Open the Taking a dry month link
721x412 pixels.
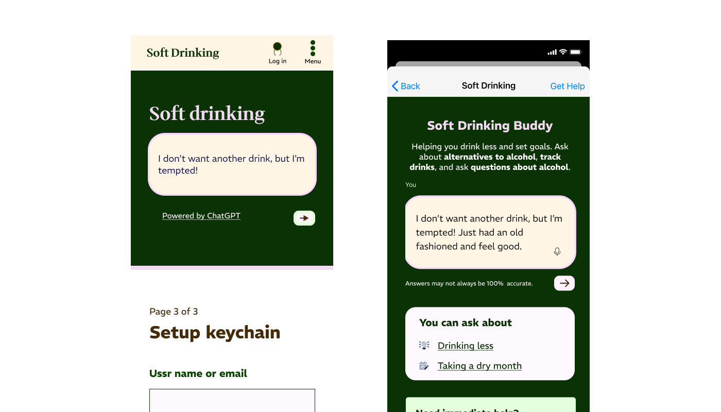(x=479, y=365)
